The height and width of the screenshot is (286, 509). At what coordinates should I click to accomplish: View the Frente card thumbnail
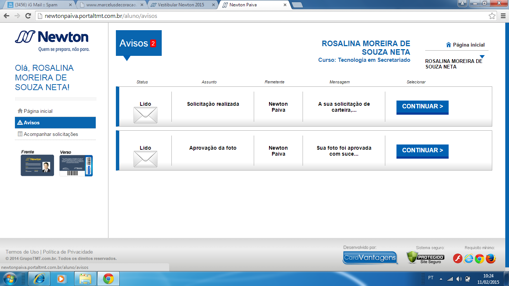(x=37, y=165)
